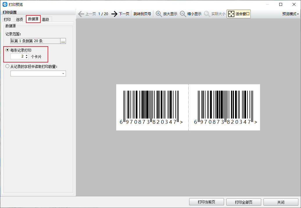Increase cards per record with up arrow
The width and height of the screenshot is (301, 208).
[x=27, y=55]
